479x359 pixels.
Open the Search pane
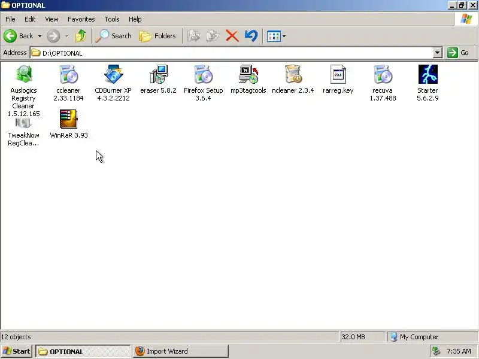[113, 36]
